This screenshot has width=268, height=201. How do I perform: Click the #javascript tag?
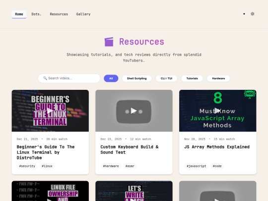[x=197, y=166]
